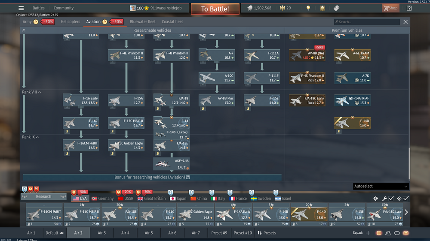Select the Germany nation tab
This screenshot has height=241, width=430.
point(103,199)
